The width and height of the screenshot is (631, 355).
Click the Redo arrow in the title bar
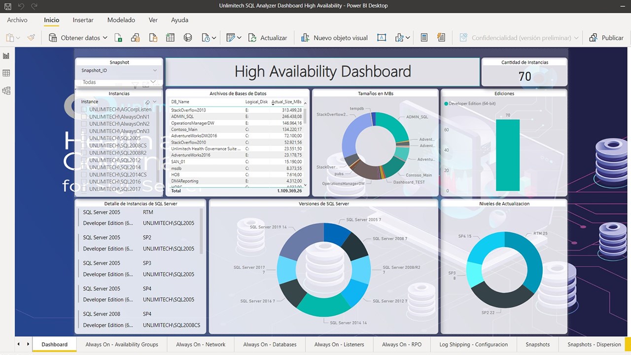[x=34, y=6]
